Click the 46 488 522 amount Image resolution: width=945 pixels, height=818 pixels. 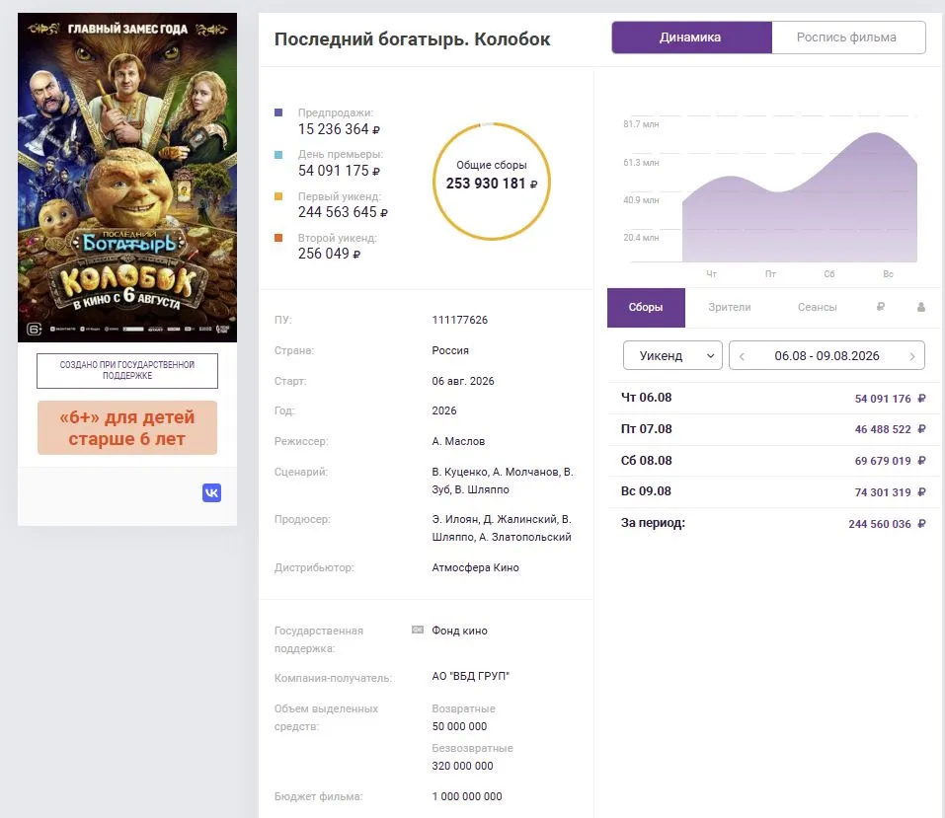point(883,429)
